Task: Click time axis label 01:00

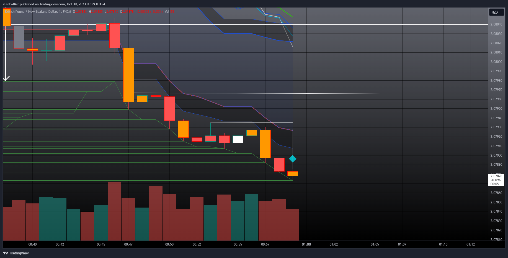Action: 306,244
